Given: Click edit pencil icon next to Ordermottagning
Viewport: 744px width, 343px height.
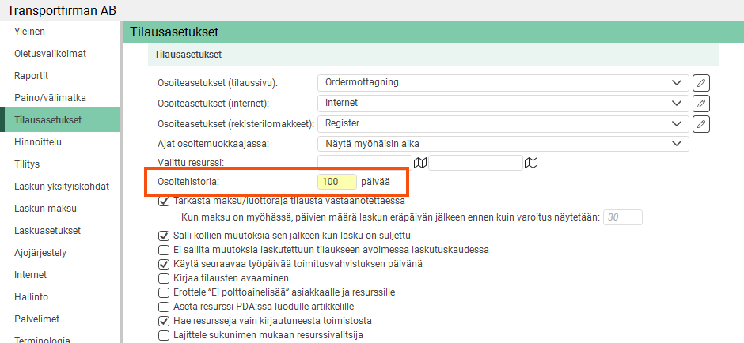Looking at the screenshot, I should click(x=700, y=82).
